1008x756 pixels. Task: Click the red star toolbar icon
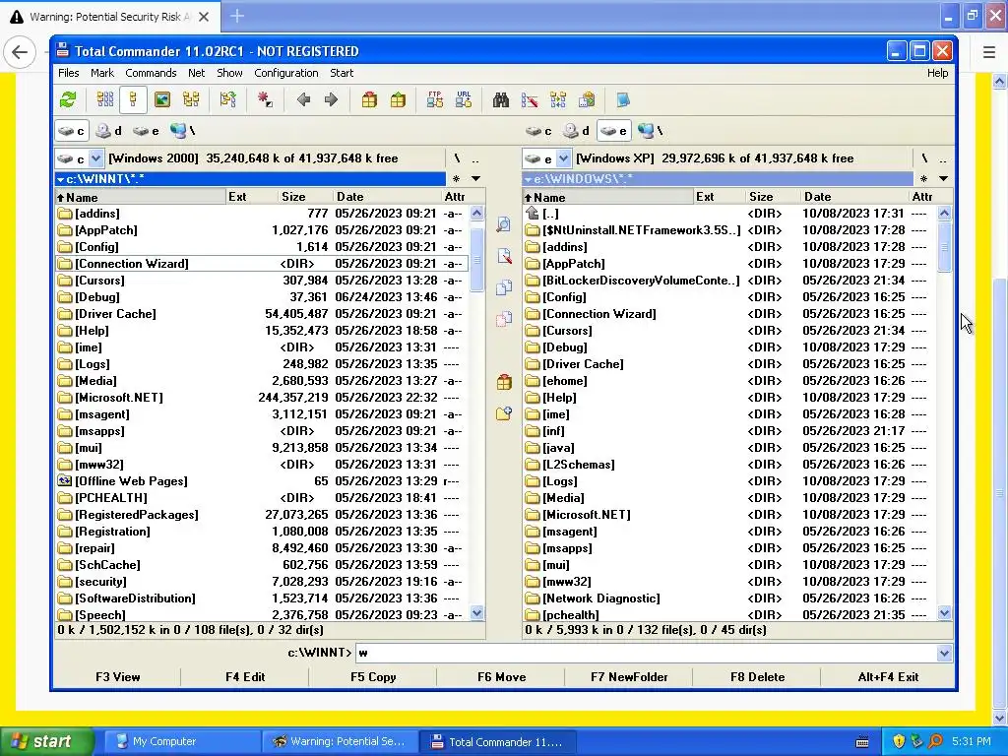265,99
